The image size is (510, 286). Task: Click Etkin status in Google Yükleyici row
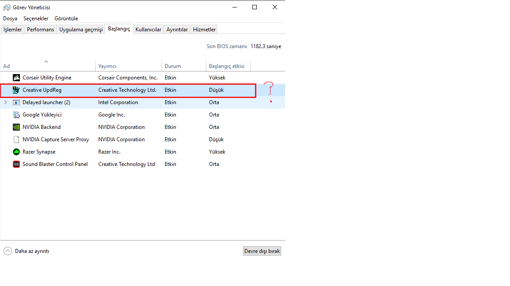tap(170, 115)
